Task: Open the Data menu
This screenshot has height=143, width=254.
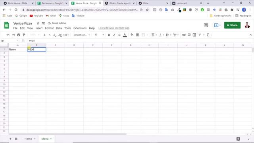Action: coord(59,28)
